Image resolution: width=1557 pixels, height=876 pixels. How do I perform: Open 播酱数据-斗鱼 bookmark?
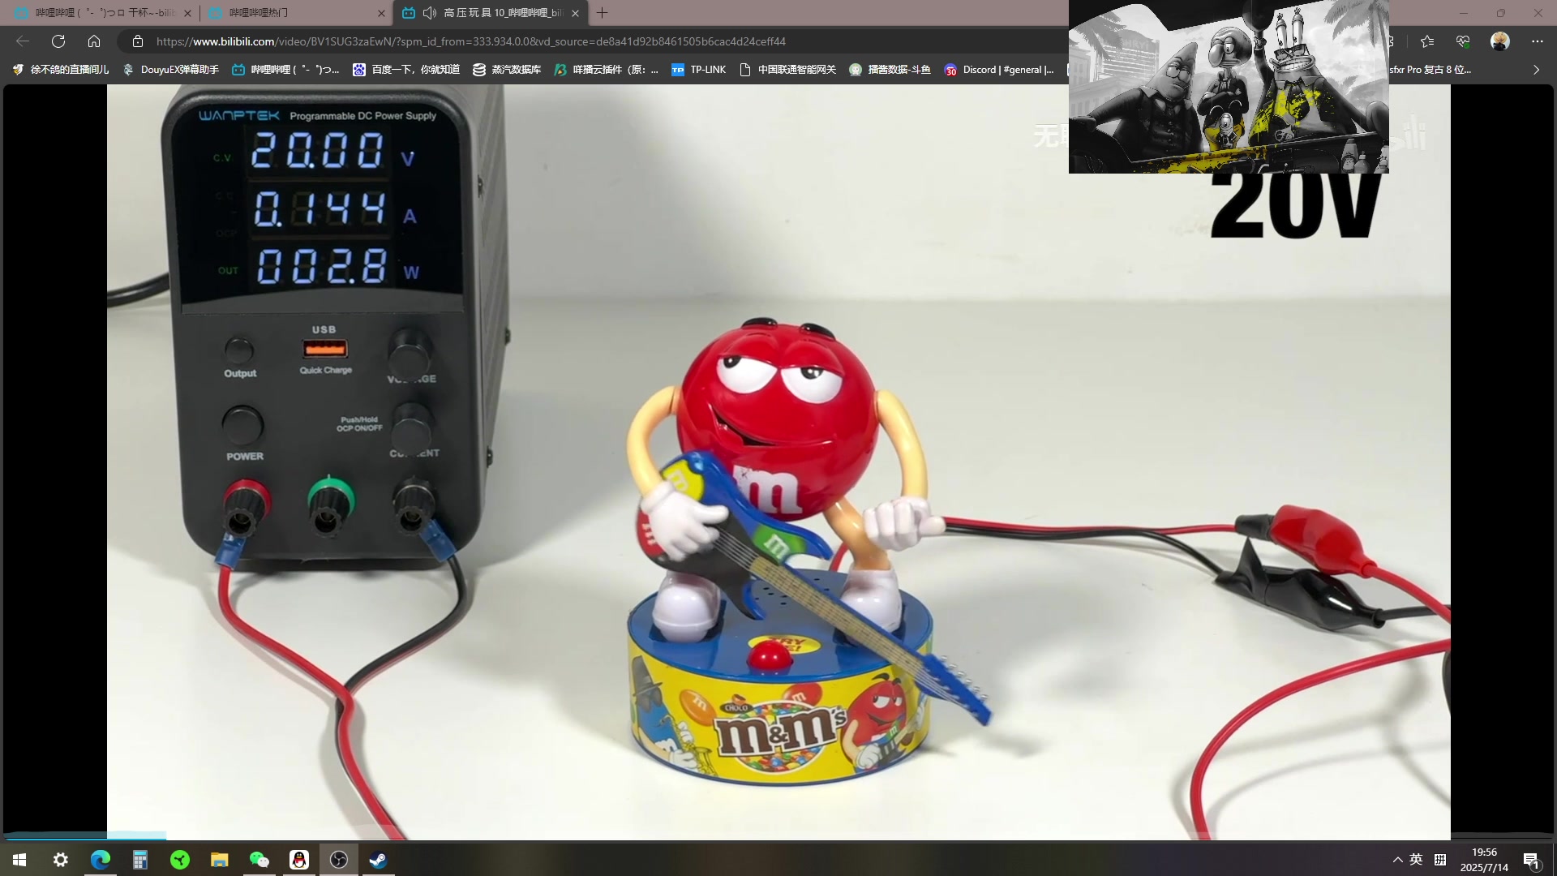[x=890, y=70]
